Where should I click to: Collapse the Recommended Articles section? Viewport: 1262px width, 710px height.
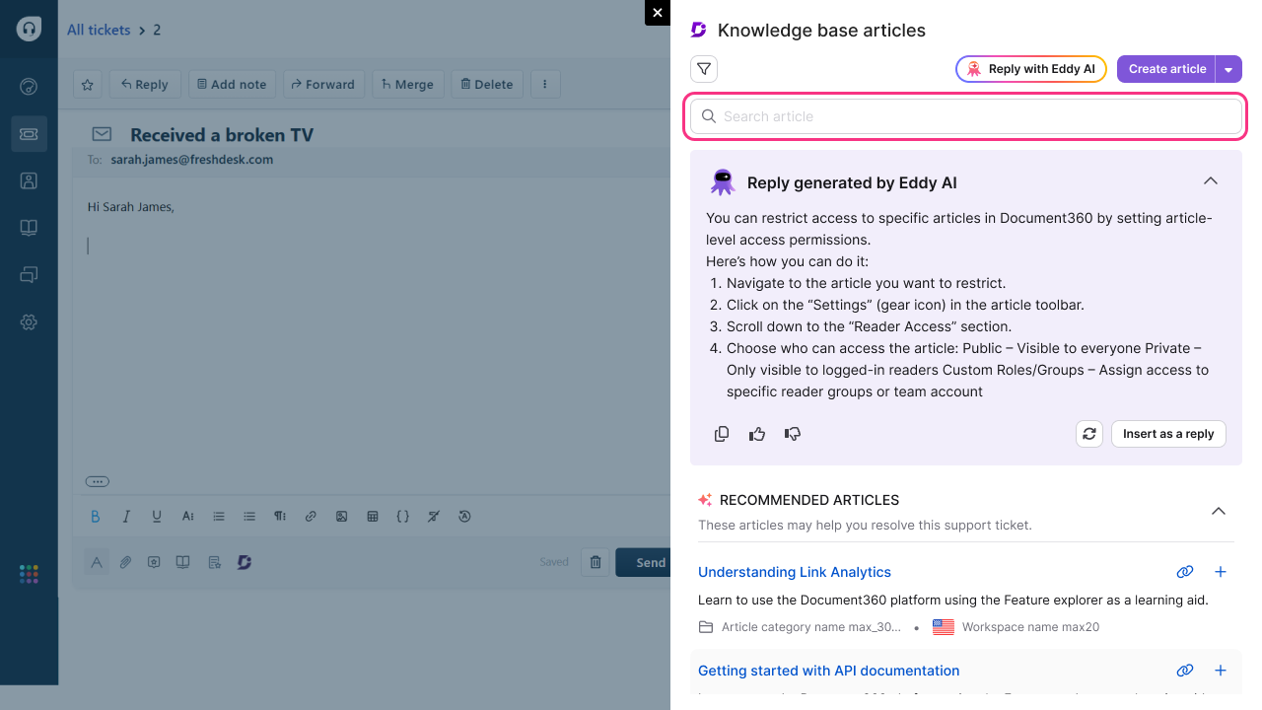[1219, 512]
